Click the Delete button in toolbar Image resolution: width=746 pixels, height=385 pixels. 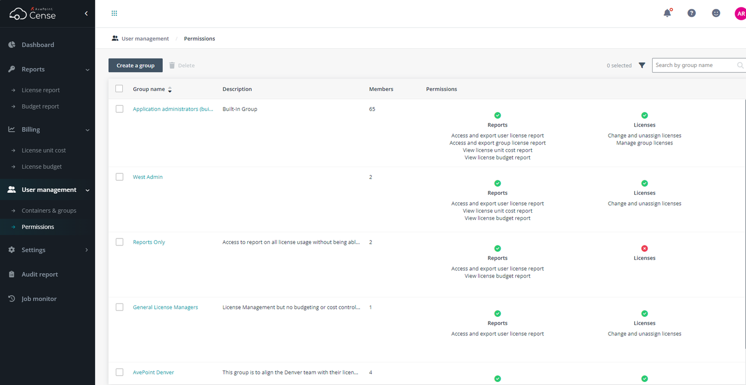pos(182,66)
